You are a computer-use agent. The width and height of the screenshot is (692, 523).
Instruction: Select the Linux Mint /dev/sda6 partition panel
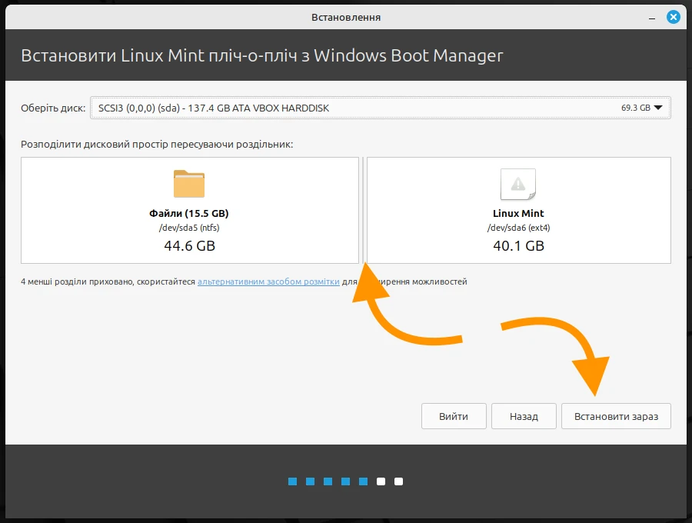coord(518,211)
